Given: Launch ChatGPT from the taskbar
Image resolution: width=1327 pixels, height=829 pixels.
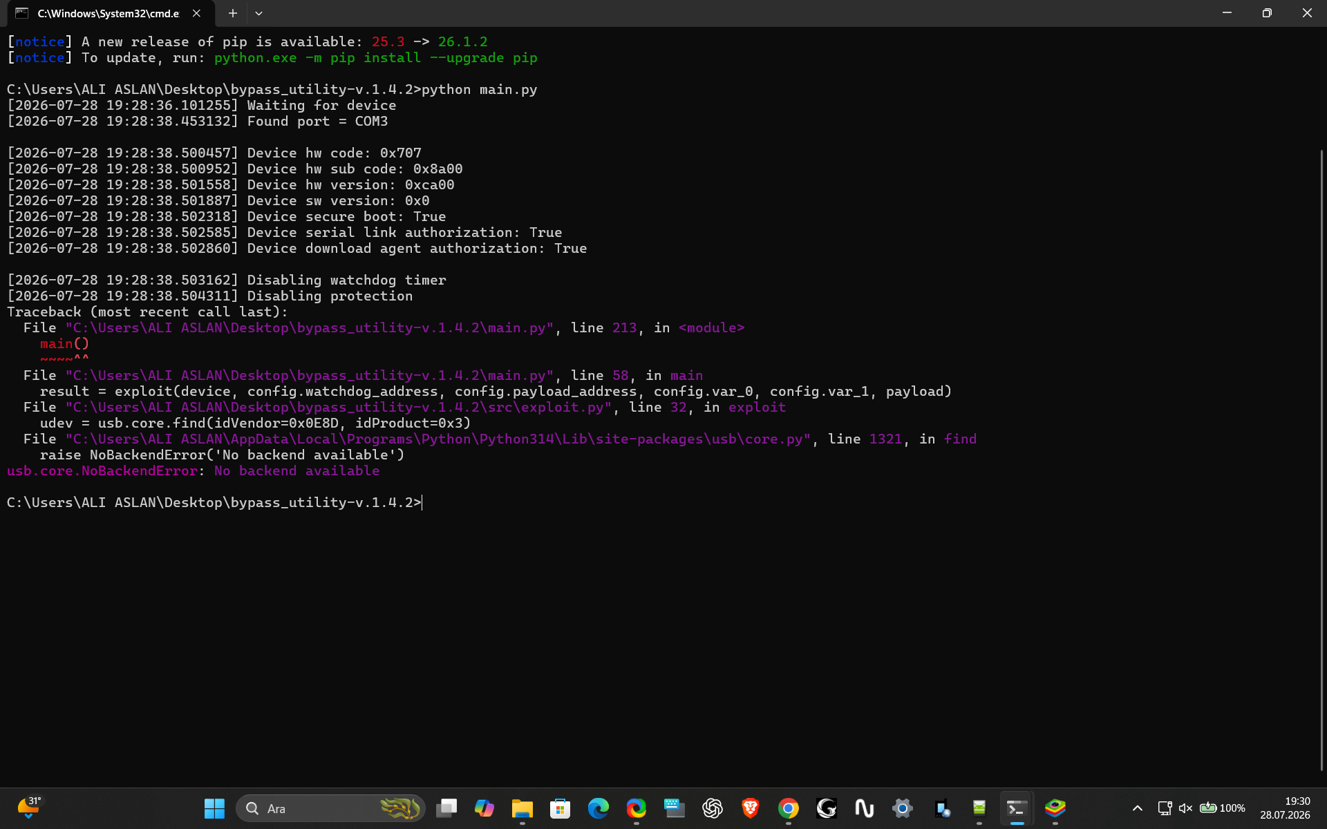Looking at the screenshot, I should [x=713, y=808].
